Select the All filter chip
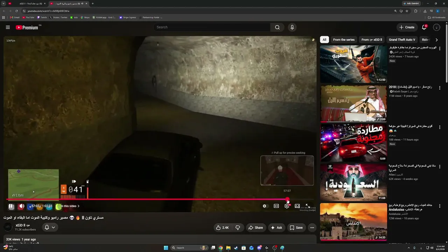 pyautogui.click(x=324, y=40)
